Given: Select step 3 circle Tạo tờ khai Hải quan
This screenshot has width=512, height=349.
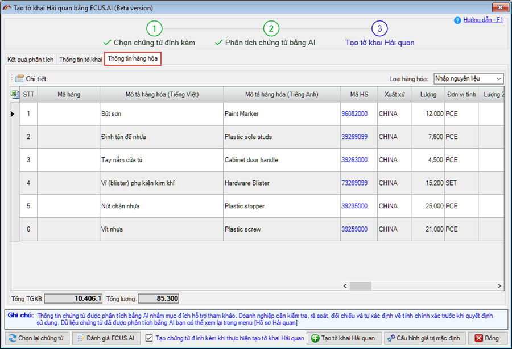Looking at the screenshot, I should click(379, 28).
